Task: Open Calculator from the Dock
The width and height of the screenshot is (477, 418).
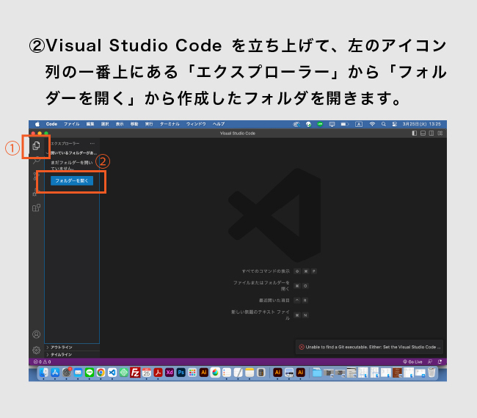Action: click(261, 372)
